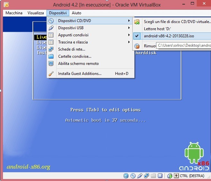
Task: Click the video capture status bar icon
Action: point(160,176)
